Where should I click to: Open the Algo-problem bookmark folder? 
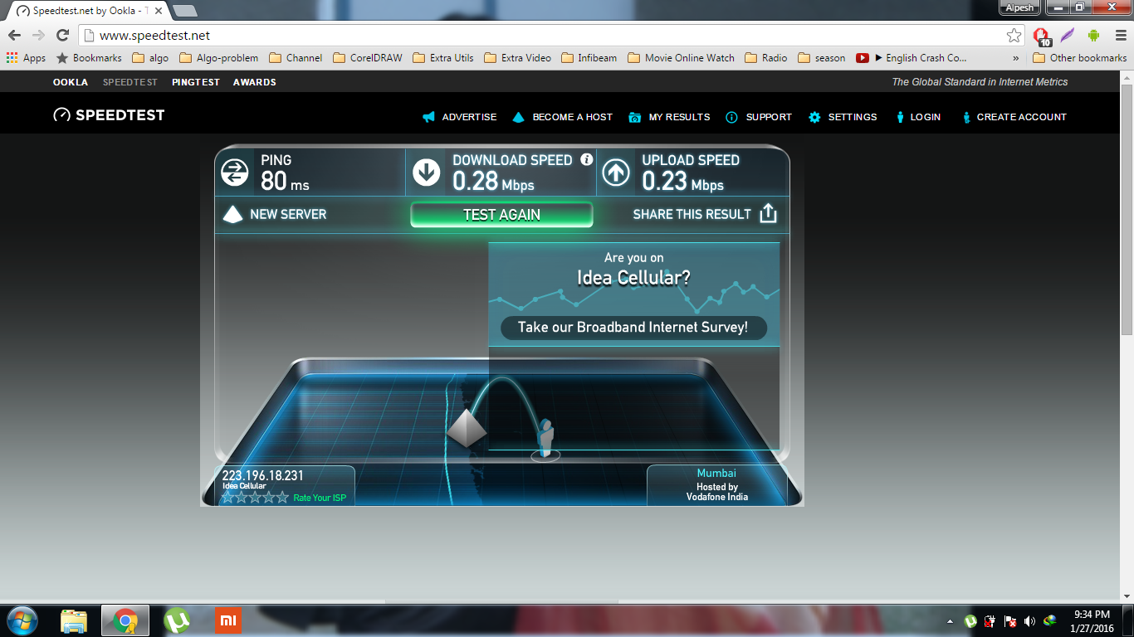(x=219, y=58)
